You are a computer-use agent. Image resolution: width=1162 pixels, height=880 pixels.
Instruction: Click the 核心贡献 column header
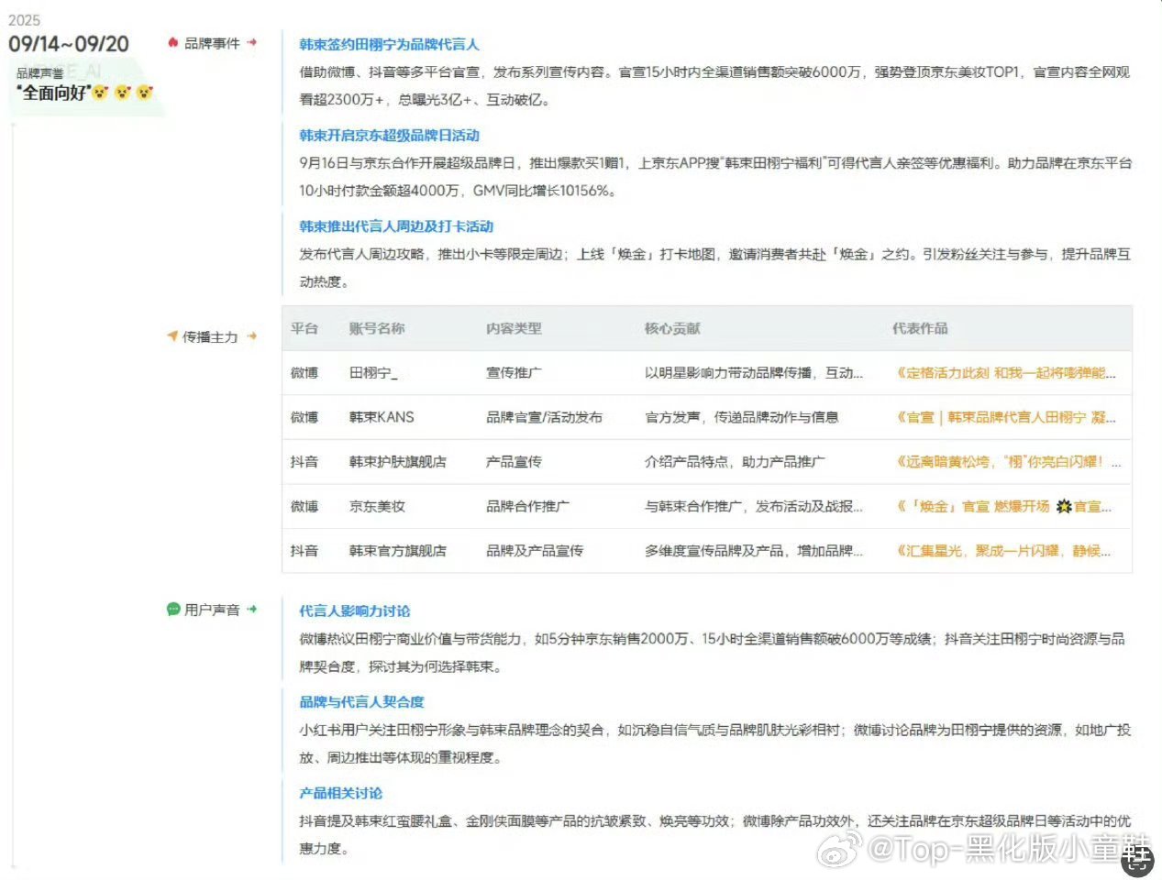coord(672,328)
